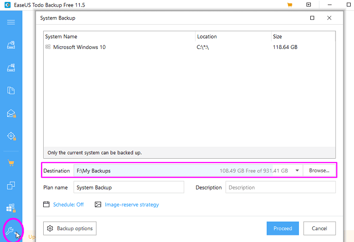Click the Destination path field
The width and height of the screenshot is (354, 242).
click(188, 170)
